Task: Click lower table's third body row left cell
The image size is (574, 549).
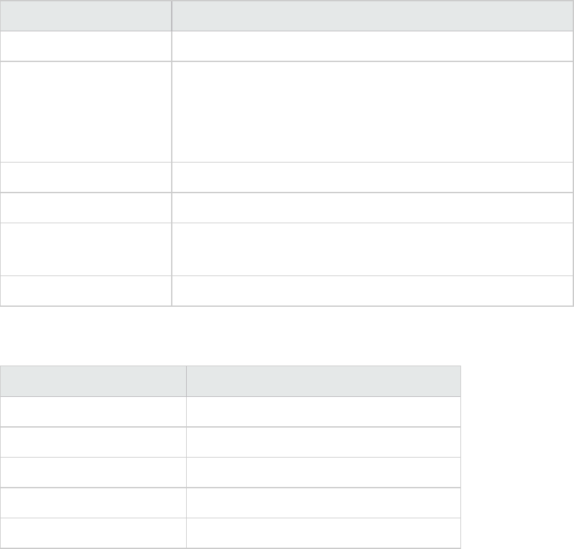Action: (x=93, y=473)
